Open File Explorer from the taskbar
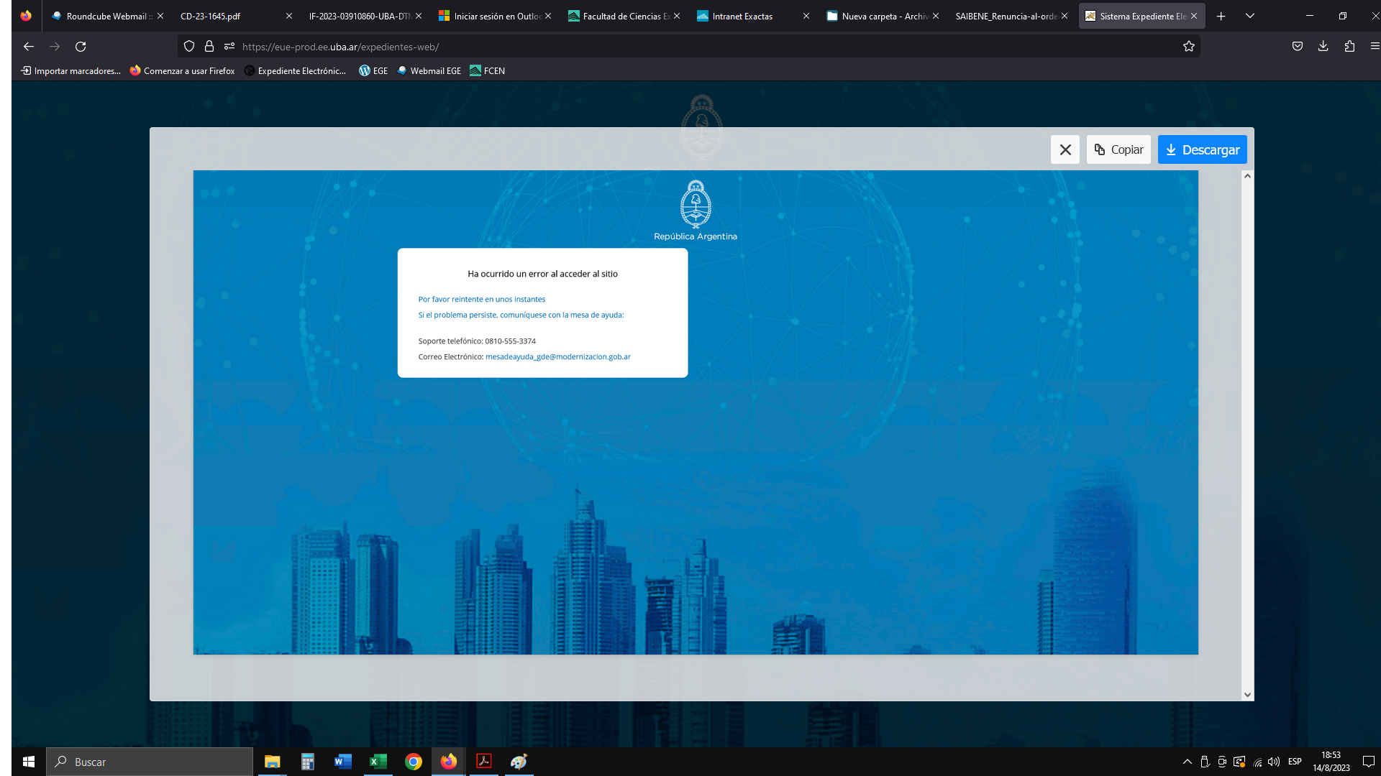The image size is (1381, 776). [x=272, y=762]
